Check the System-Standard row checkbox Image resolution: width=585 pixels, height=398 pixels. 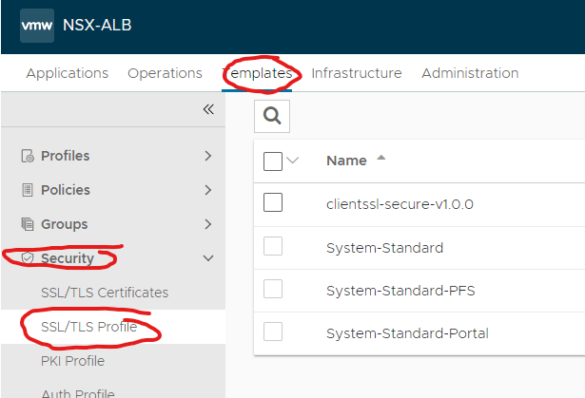point(273,246)
